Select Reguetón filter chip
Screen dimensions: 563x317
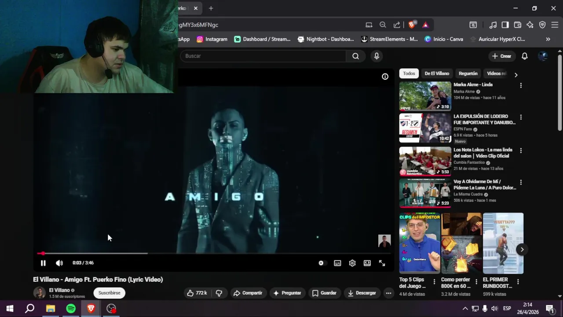click(x=468, y=74)
